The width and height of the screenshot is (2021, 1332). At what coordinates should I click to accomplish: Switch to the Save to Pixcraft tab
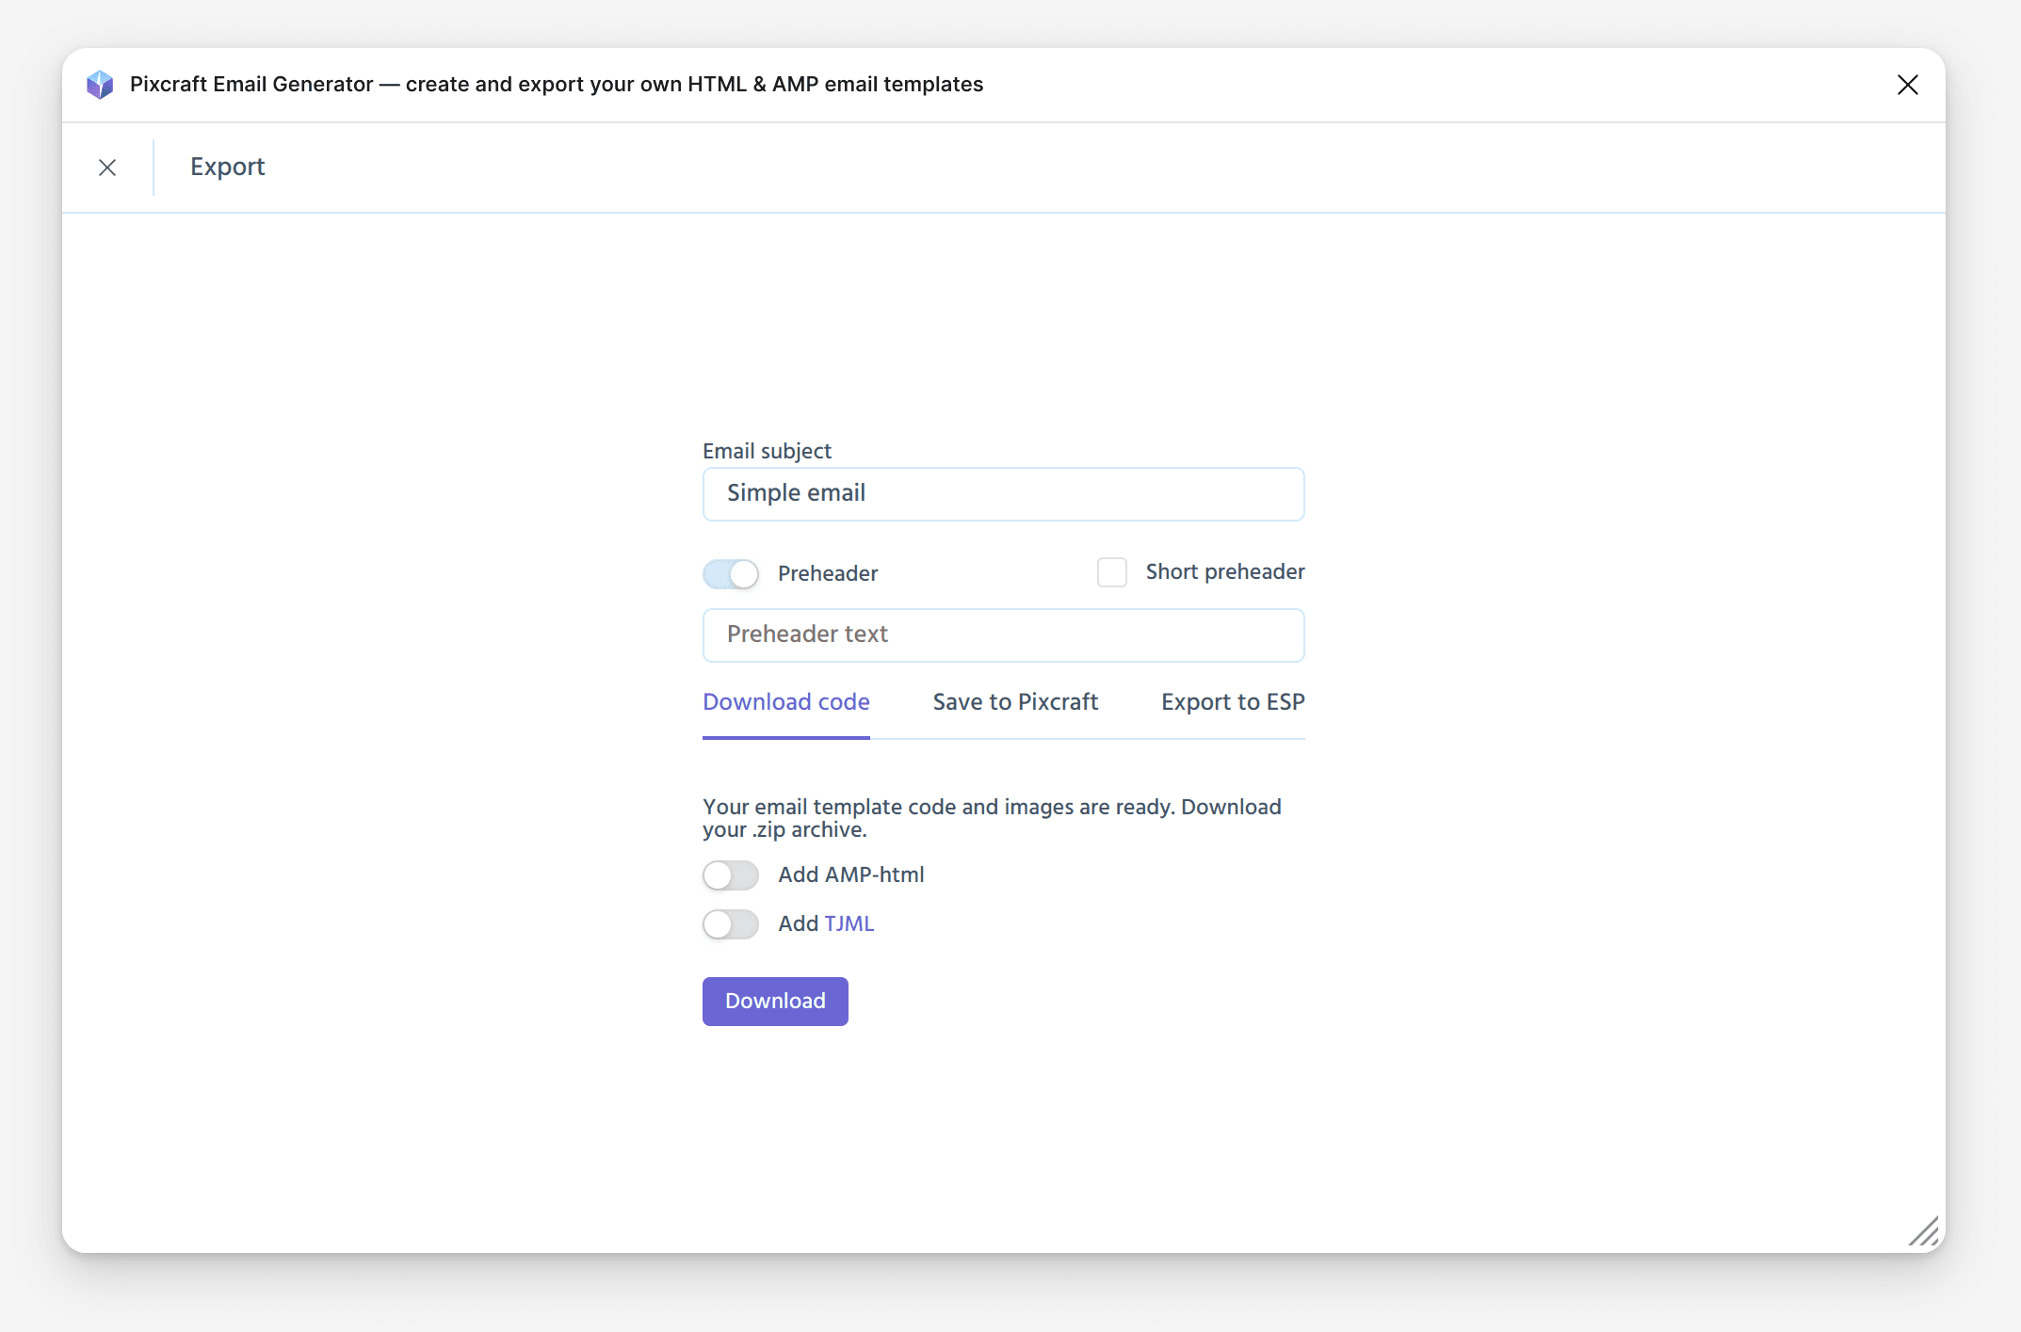click(x=1015, y=702)
